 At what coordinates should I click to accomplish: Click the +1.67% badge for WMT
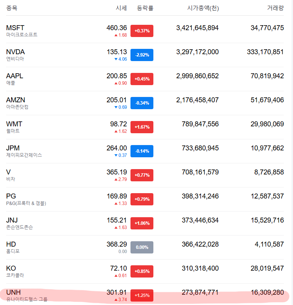[142, 127]
